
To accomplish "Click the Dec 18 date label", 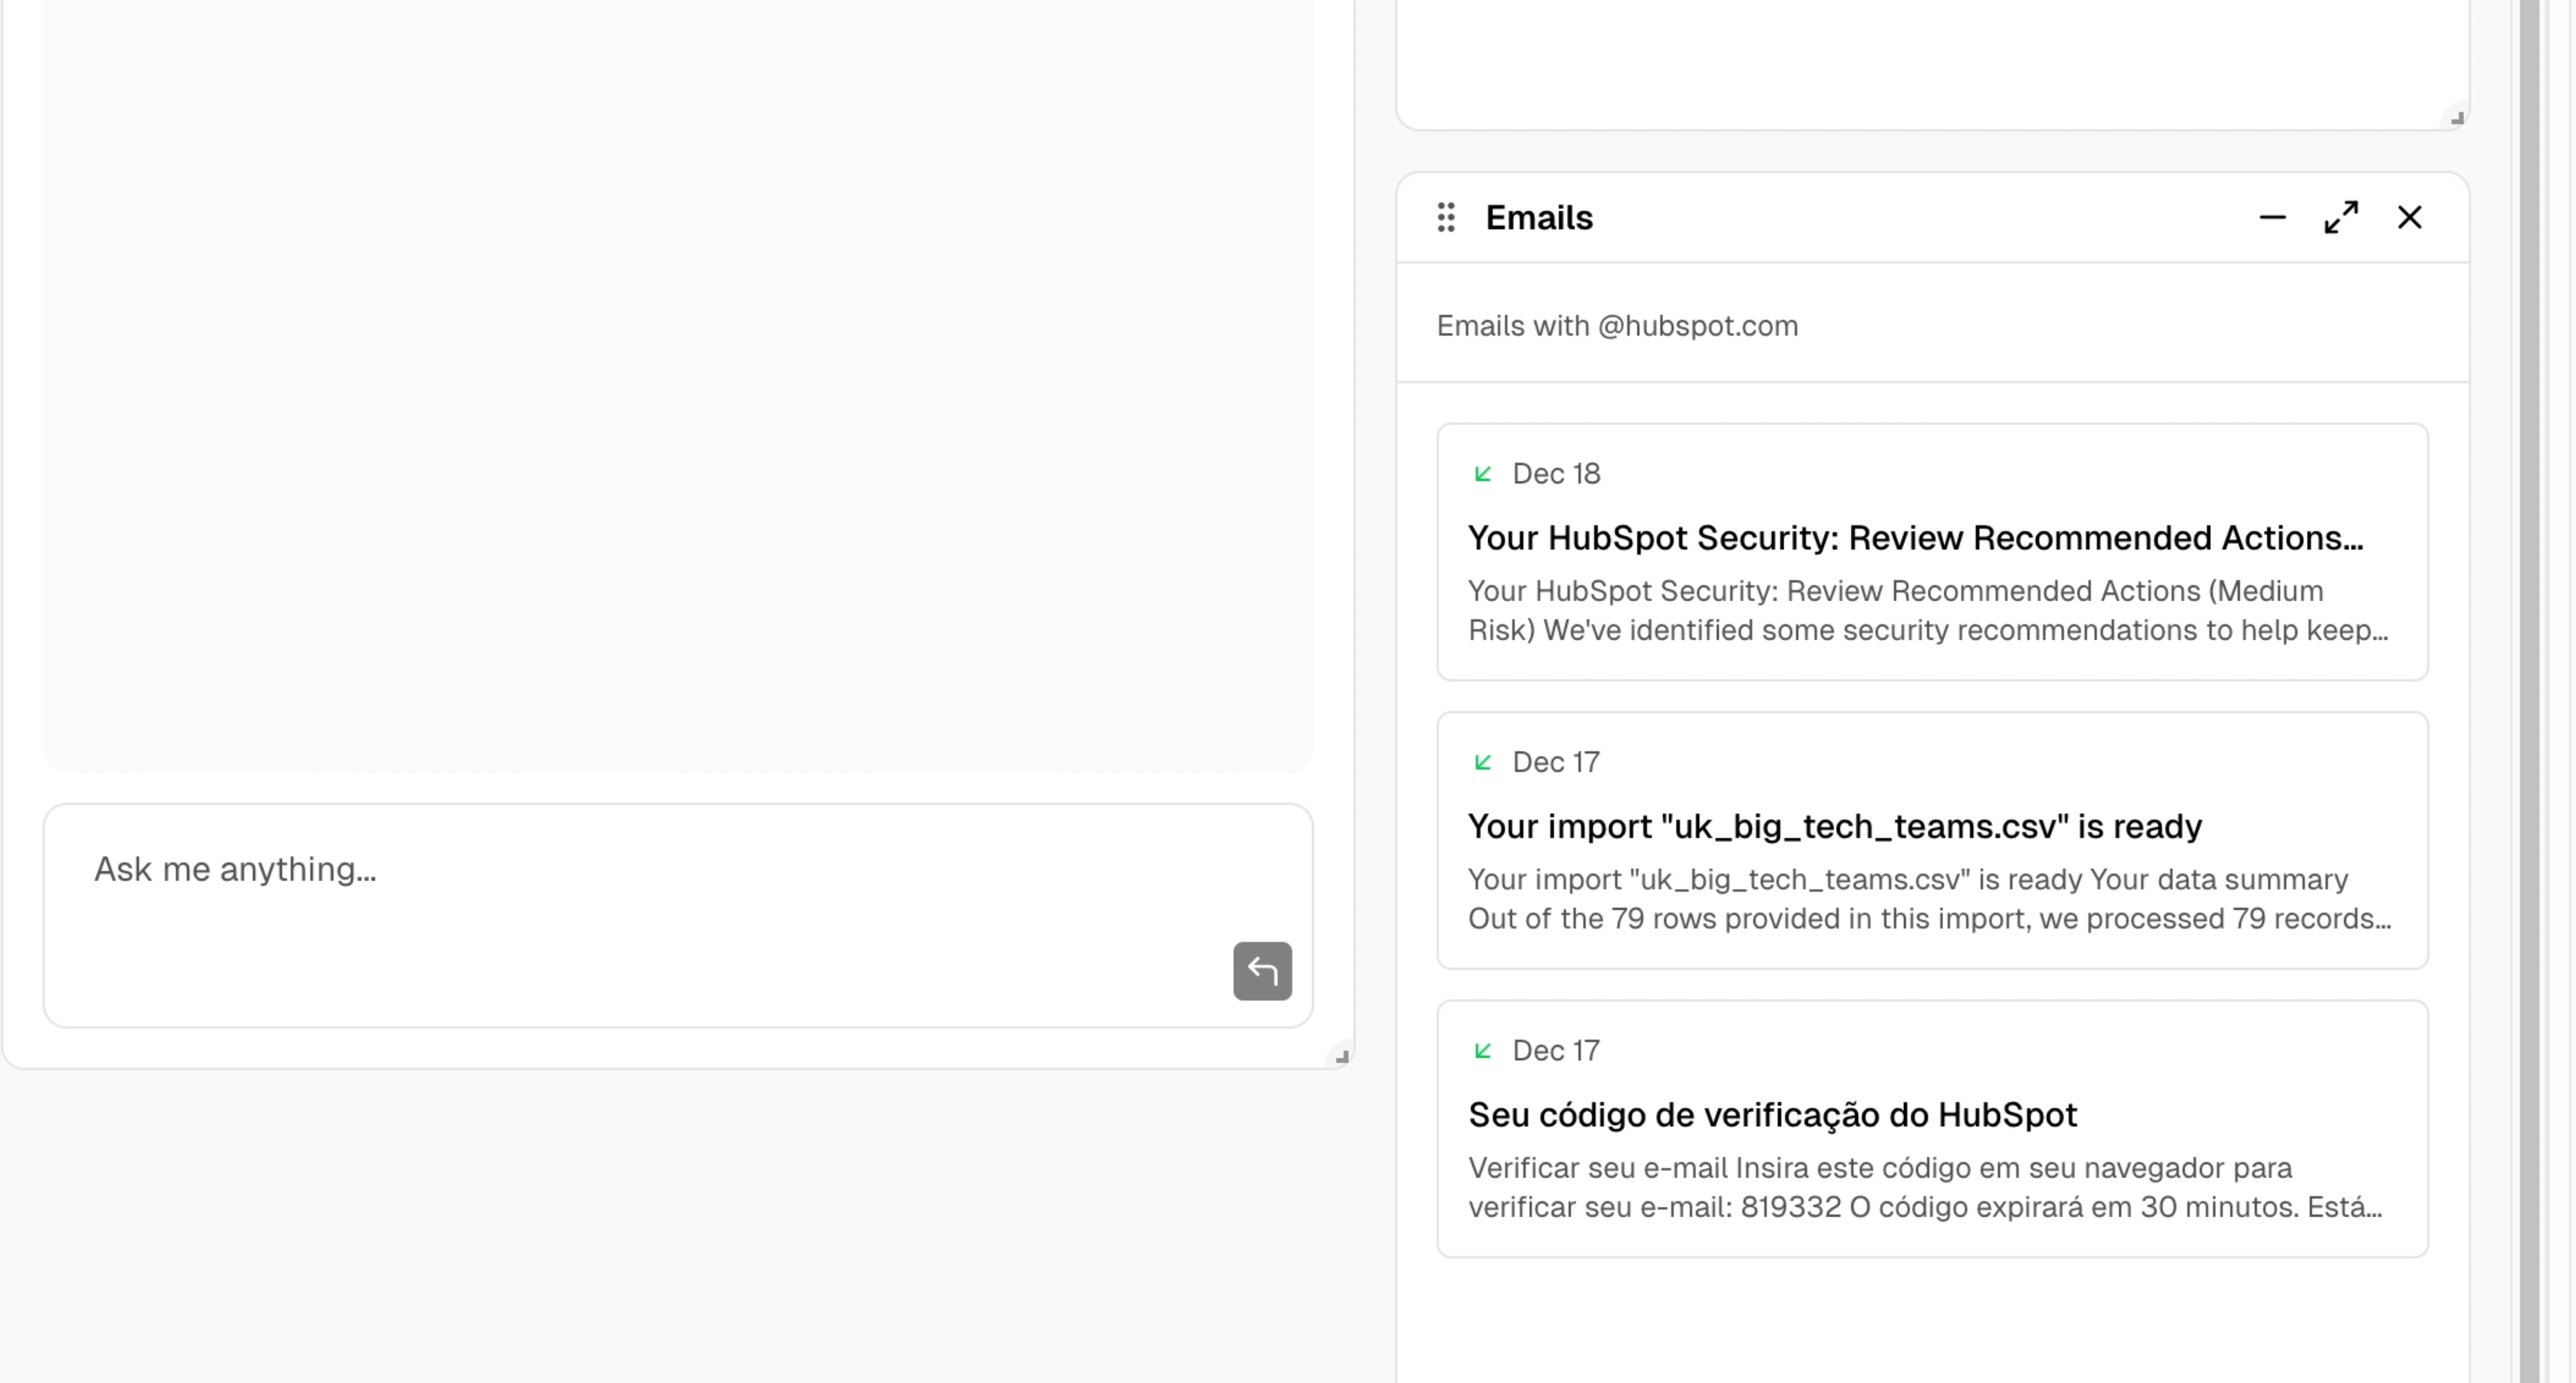I will click(x=1557, y=474).
